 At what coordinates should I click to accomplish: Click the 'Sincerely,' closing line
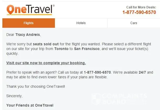[x=14, y=96]
